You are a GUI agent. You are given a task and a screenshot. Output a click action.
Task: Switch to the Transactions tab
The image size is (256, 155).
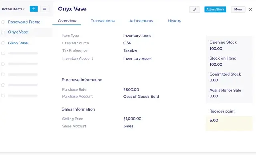[x=103, y=21]
